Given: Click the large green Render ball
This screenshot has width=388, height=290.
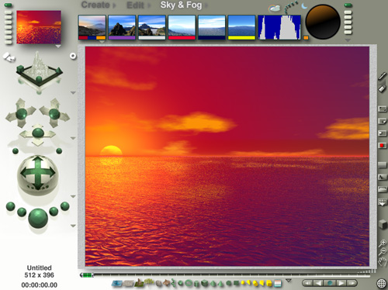Looking at the screenshot, I should point(38,219).
